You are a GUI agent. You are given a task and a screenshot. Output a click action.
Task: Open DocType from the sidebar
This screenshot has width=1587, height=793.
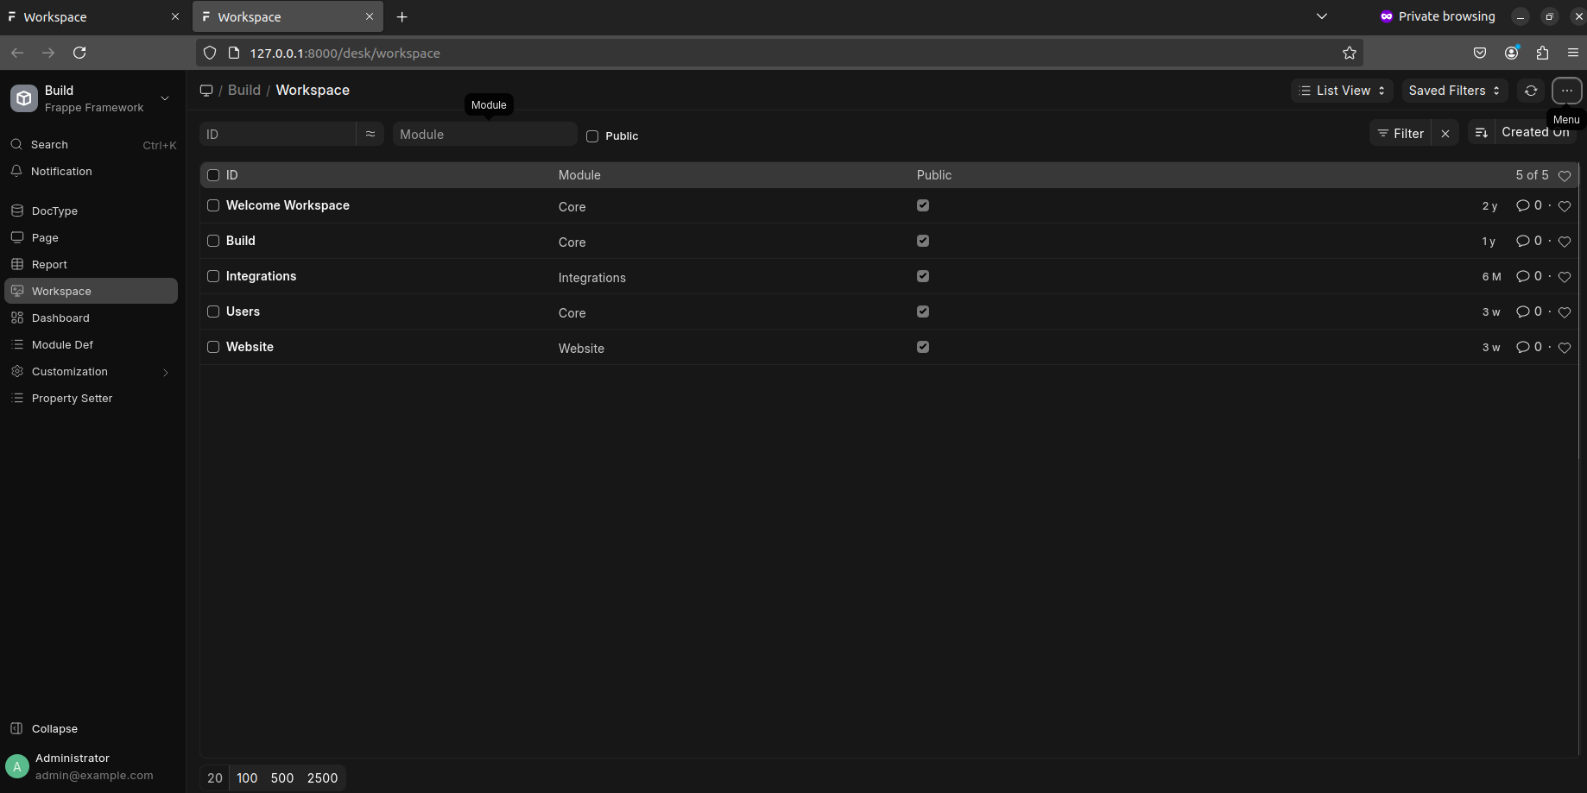[x=54, y=211]
